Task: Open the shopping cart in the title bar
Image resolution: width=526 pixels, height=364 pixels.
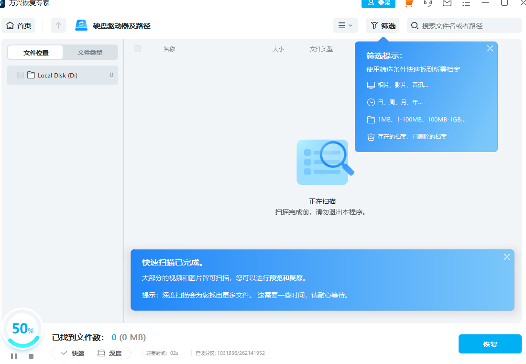Action: click(409, 4)
